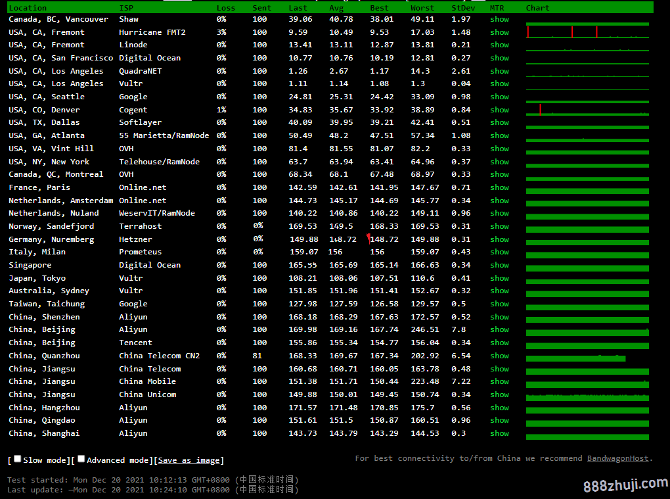Enable the Slow mode checkbox
Viewport: 670px width, 499px height.
pos(18,459)
